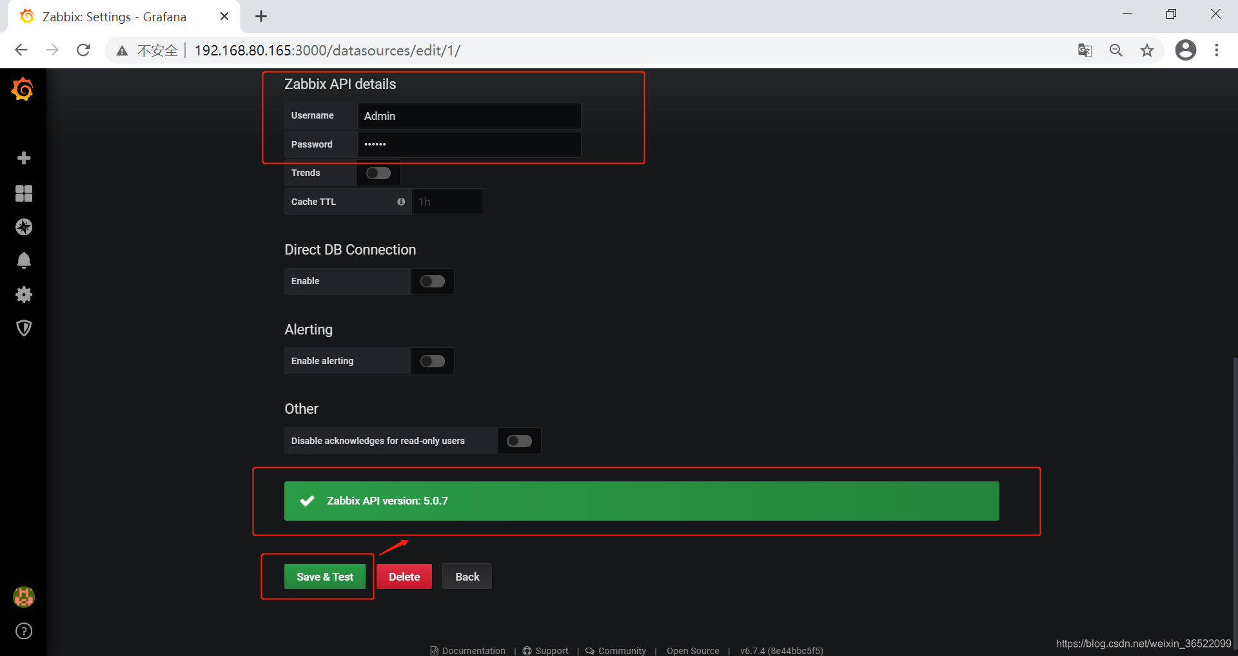Click the Other section heading

(301, 409)
